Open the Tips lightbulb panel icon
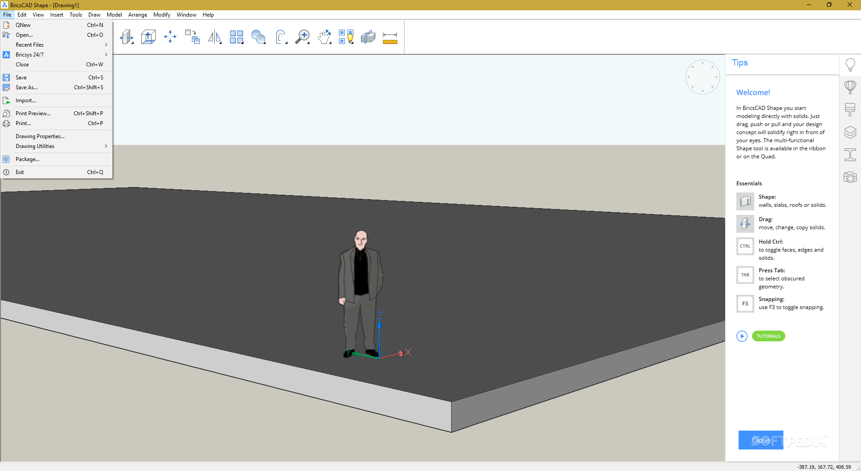The image size is (861, 471). pos(850,65)
